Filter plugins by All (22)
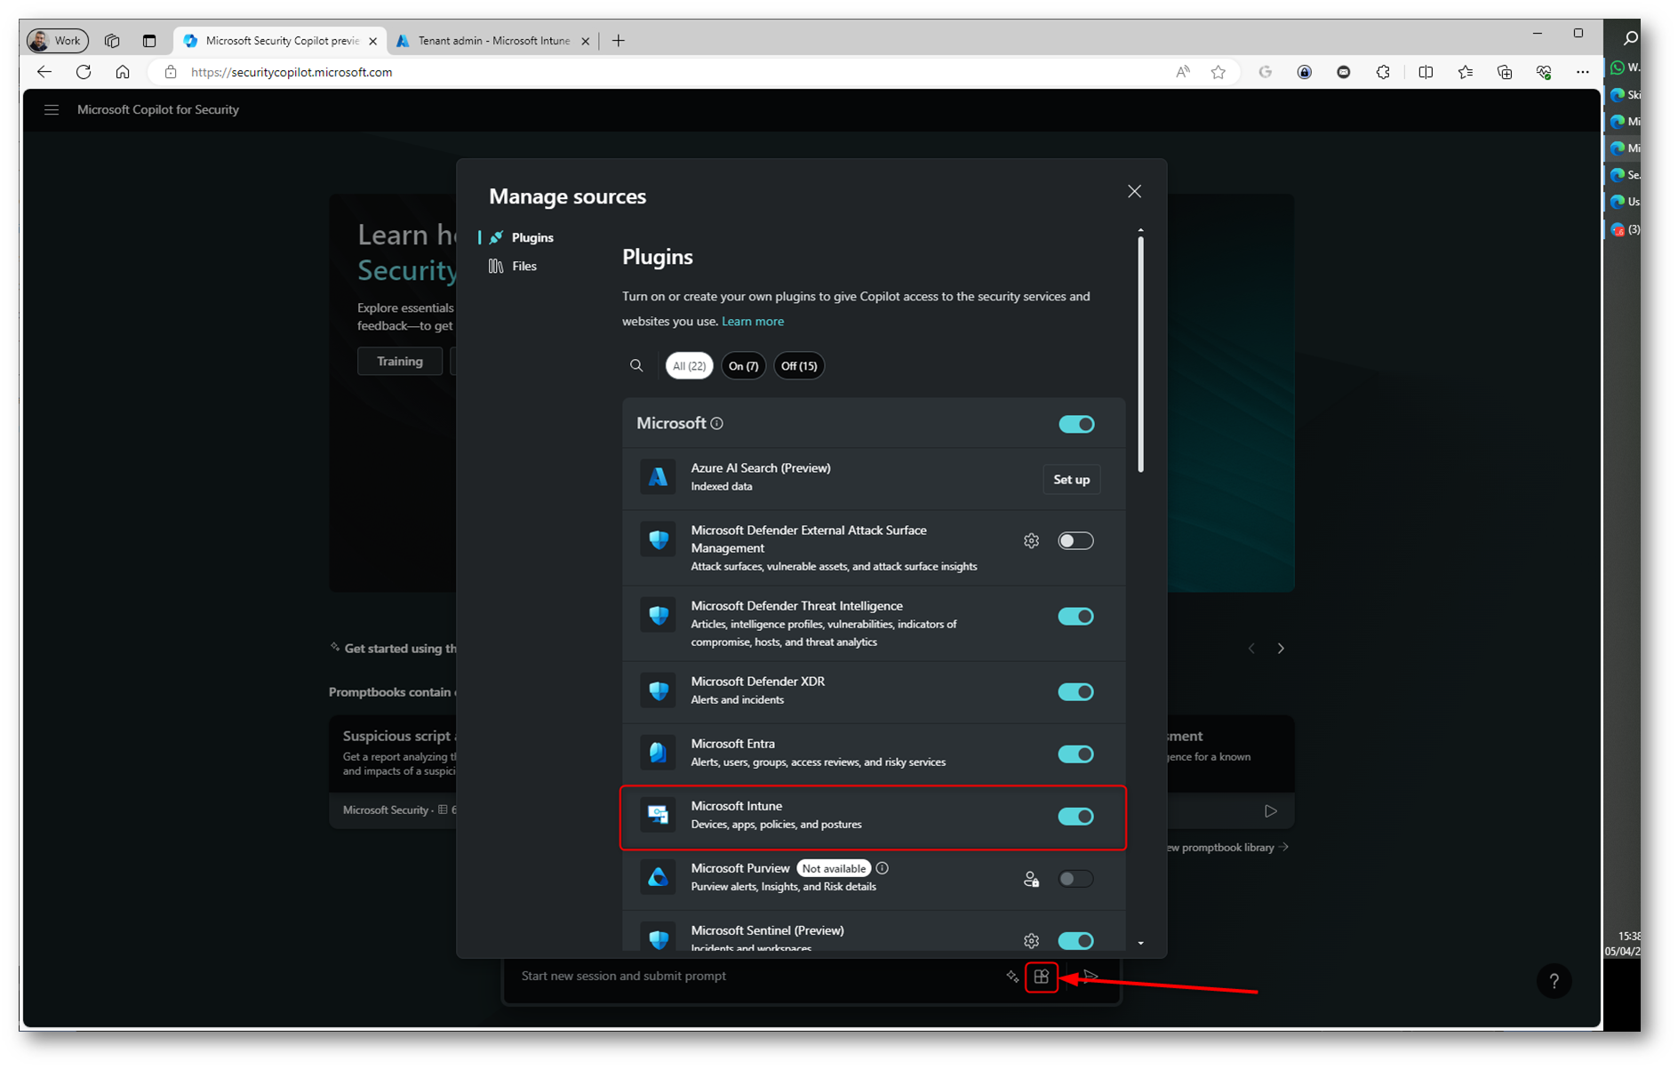Viewport: 1678px width, 1069px height. click(x=689, y=365)
